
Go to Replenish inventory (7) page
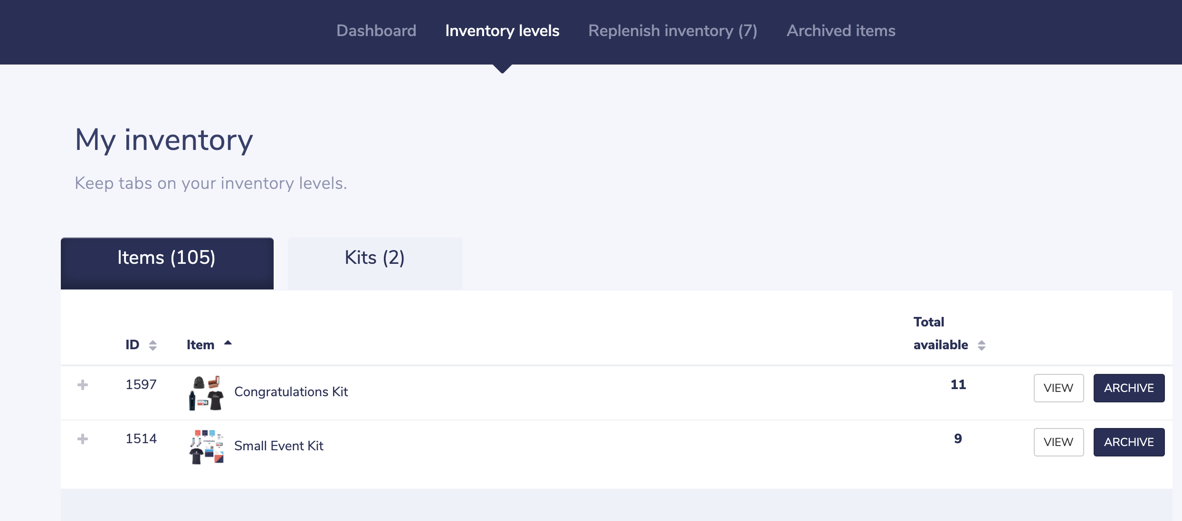pos(673,31)
